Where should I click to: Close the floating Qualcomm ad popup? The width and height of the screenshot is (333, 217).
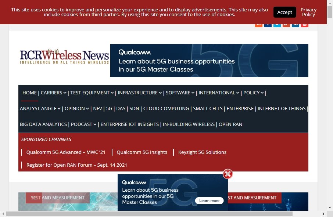[x=228, y=174]
